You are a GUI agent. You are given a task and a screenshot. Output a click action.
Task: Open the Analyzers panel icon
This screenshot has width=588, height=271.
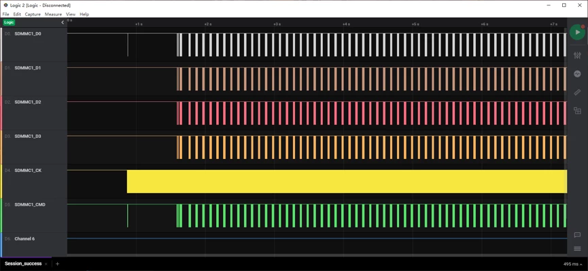[x=577, y=74]
